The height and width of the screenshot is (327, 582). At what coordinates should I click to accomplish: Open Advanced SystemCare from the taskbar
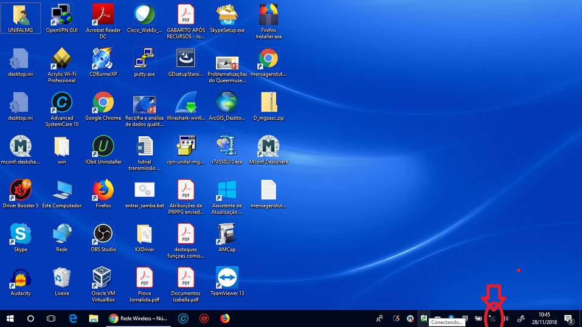pyautogui.click(x=183, y=318)
